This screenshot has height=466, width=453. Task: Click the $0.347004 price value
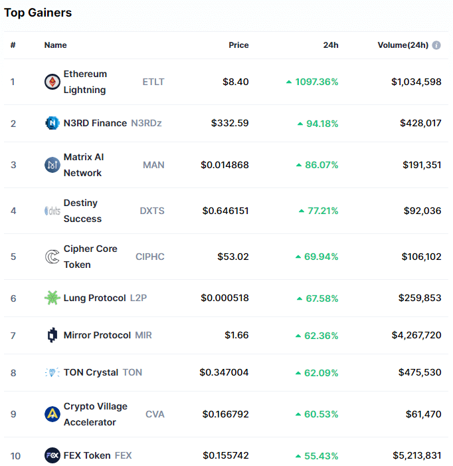pyautogui.click(x=224, y=372)
